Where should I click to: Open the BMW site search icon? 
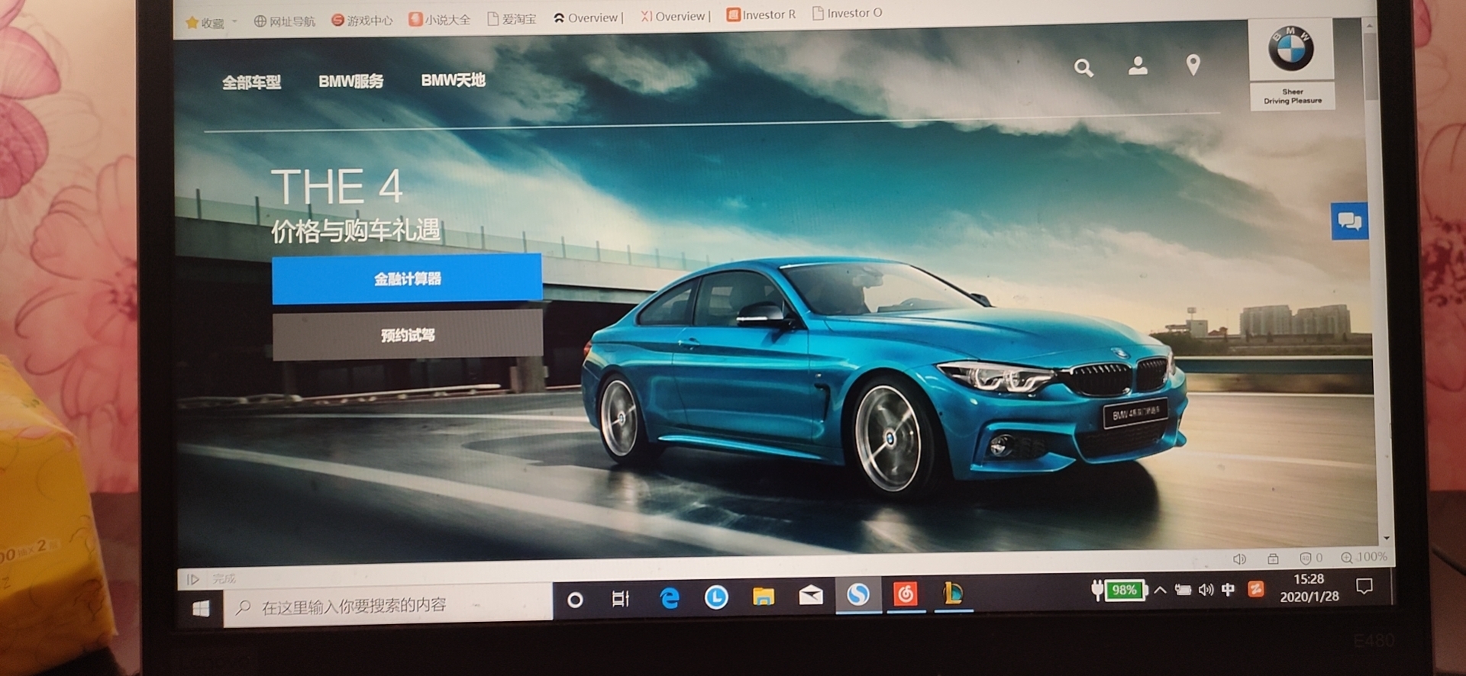pyautogui.click(x=1083, y=68)
